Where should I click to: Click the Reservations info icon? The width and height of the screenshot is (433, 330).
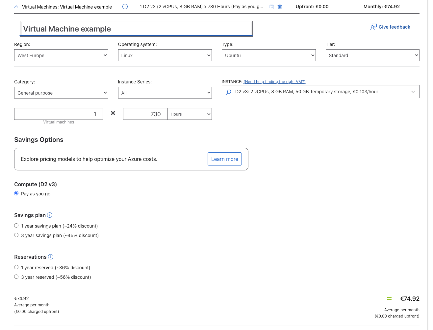click(x=51, y=257)
